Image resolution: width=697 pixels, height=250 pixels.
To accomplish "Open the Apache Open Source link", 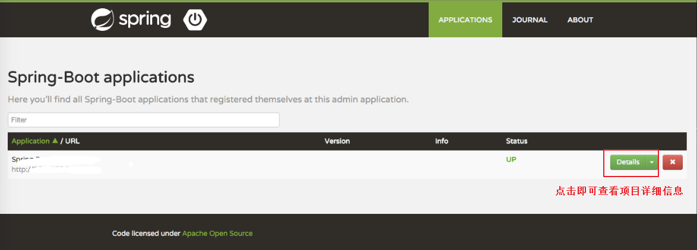I will pos(217,233).
